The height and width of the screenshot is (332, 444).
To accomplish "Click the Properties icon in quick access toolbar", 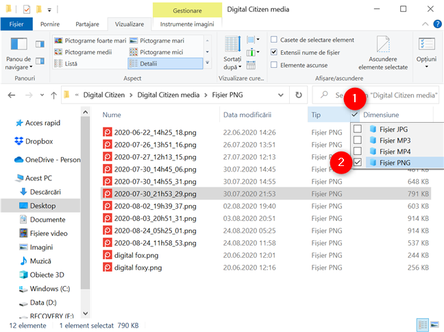I will point(27,10).
